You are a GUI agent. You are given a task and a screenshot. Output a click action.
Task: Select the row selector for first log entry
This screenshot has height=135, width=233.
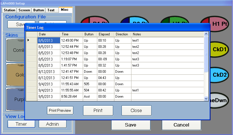32,40
